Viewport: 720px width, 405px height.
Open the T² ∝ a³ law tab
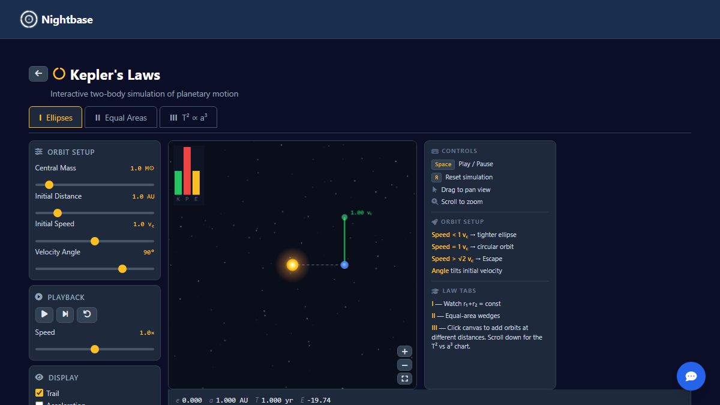click(x=188, y=117)
